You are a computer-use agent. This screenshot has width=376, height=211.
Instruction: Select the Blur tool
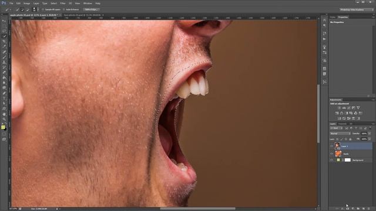tap(4, 83)
